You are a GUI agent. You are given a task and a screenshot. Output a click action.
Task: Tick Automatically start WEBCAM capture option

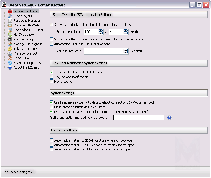52,140
